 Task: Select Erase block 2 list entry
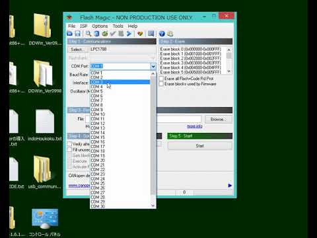point(191,58)
